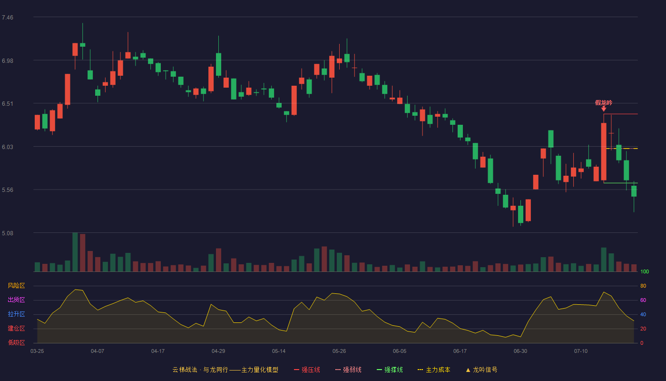Click the 04-07 date label
The width and height of the screenshot is (666, 381).
pyautogui.click(x=98, y=351)
